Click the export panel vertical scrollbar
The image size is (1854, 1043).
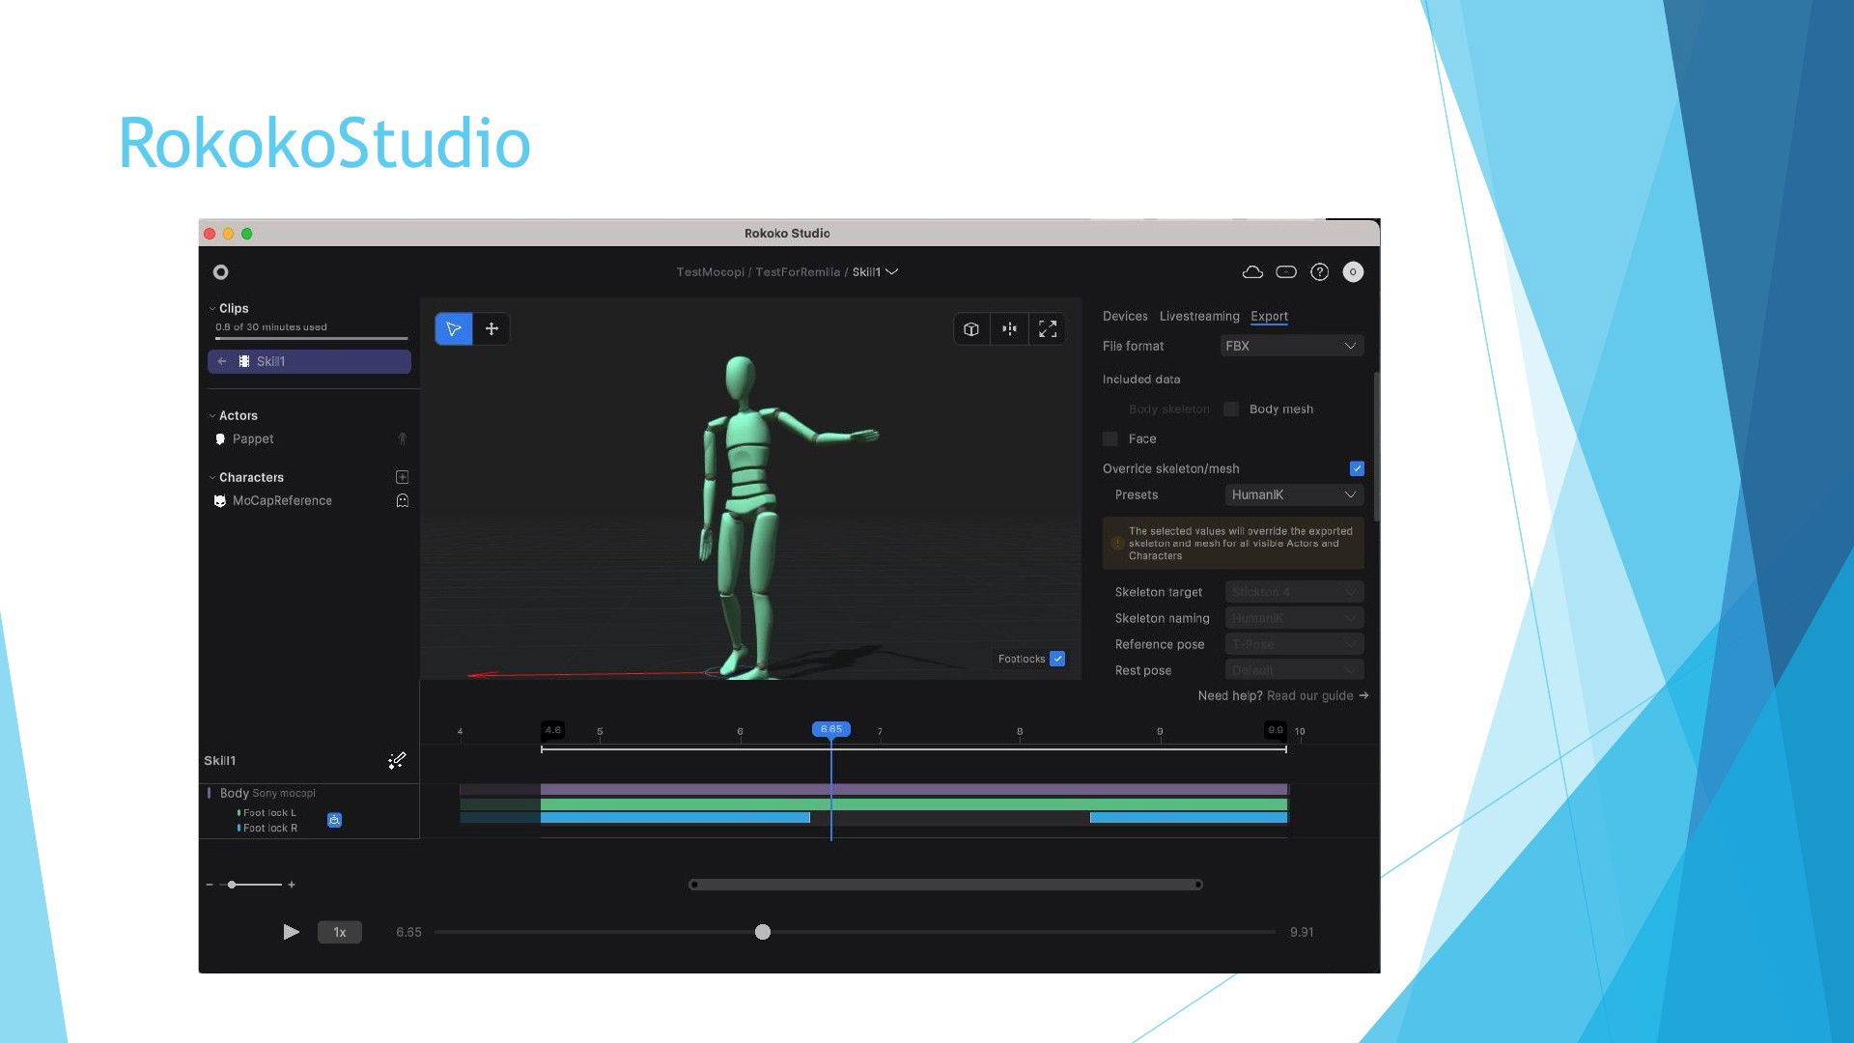1376,447
